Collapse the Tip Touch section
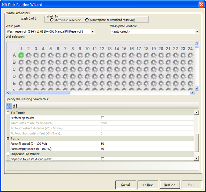The height and width of the screenshot is (192, 206). pyautogui.click(x=8, y=113)
